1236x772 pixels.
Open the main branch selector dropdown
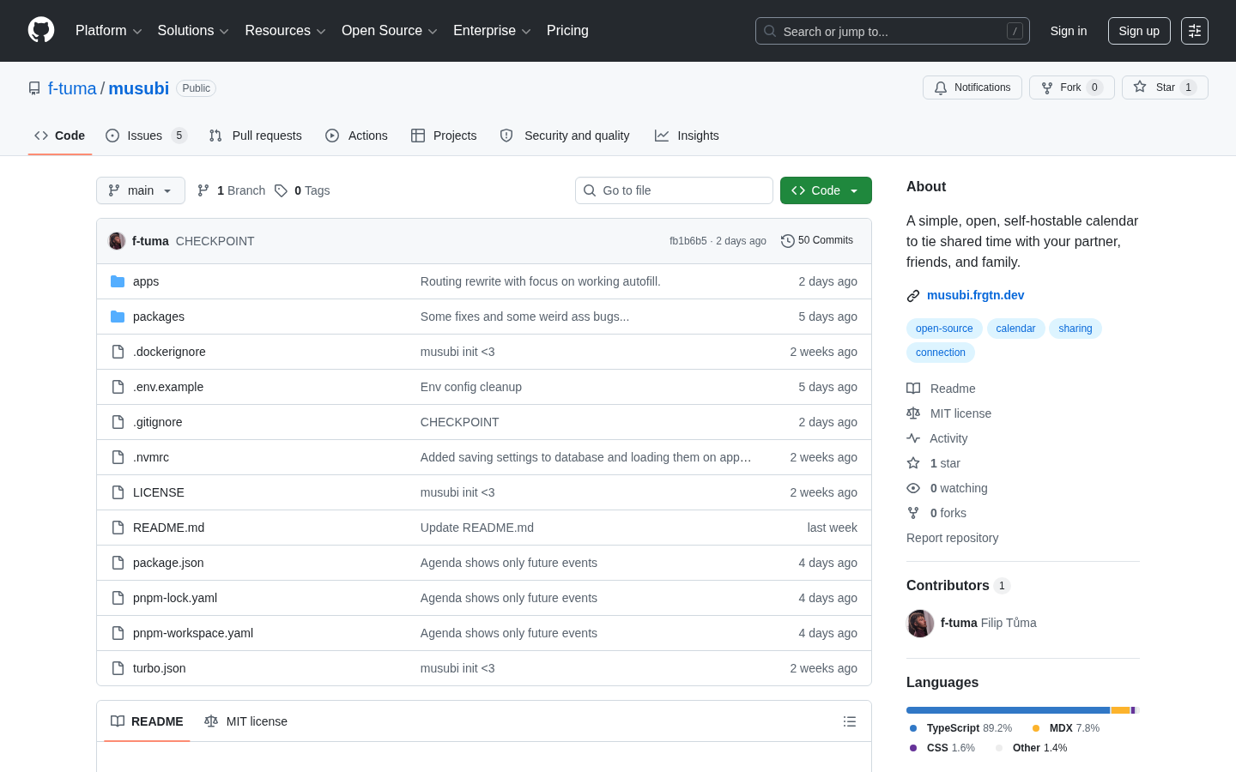(x=141, y=190)
